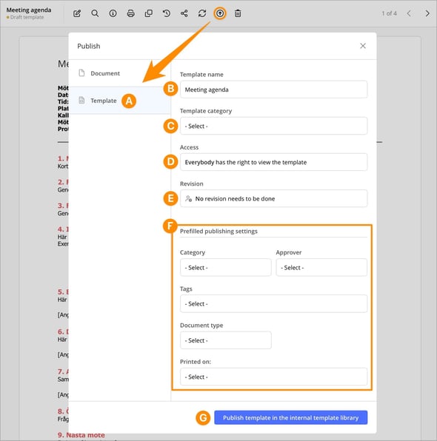Image resolution: width=437 pixels, height=441 pixels.
Task: Open the Tags select dropdown
Action: pyautogui.click(x=274, y=304)
